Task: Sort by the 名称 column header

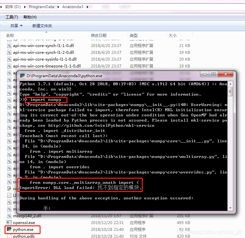Action: [x=10, y=35]
